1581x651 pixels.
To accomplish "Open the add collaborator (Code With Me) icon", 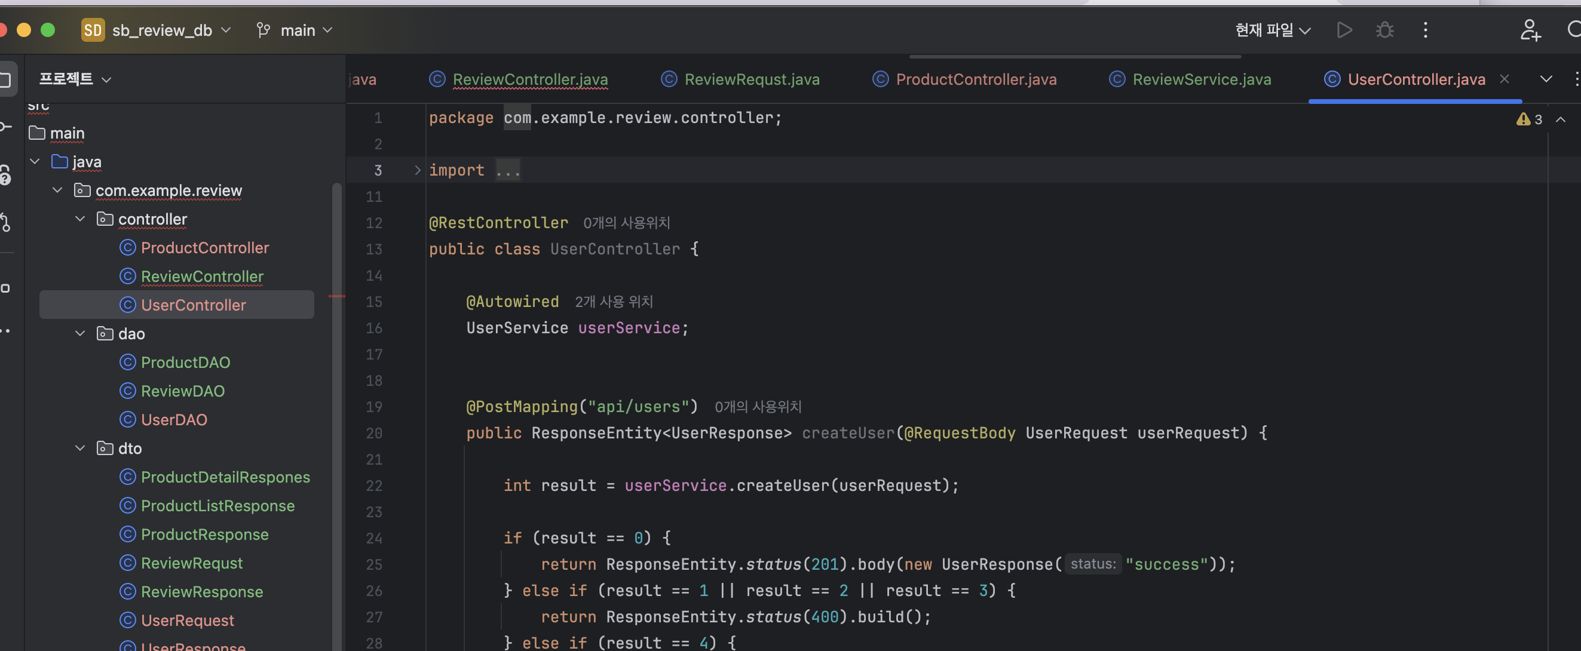I will tap(1530, 30).
